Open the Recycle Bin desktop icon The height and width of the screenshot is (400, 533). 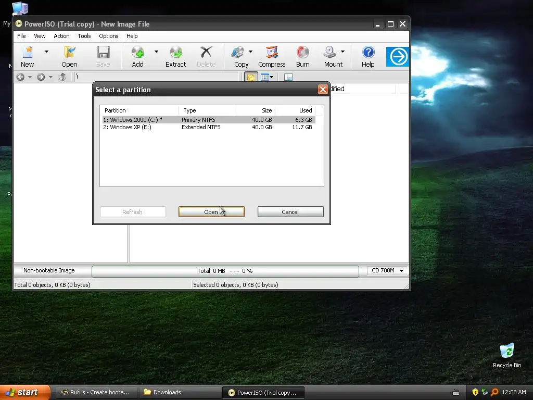pyautogui.click(x=507, y=356)
